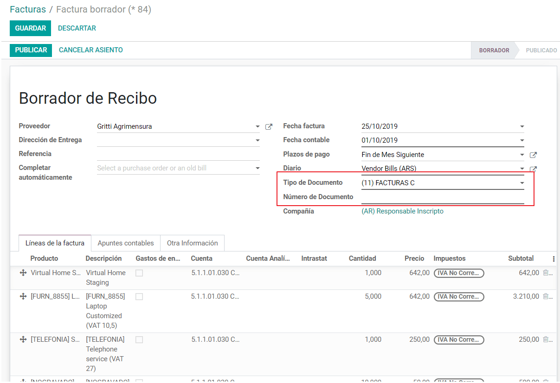Click the GUARDAR button
The height and width of the screenshot is (383, 560).
tap(30, 28)
